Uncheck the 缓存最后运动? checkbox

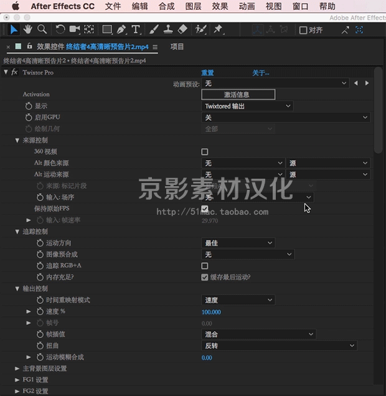205,277
